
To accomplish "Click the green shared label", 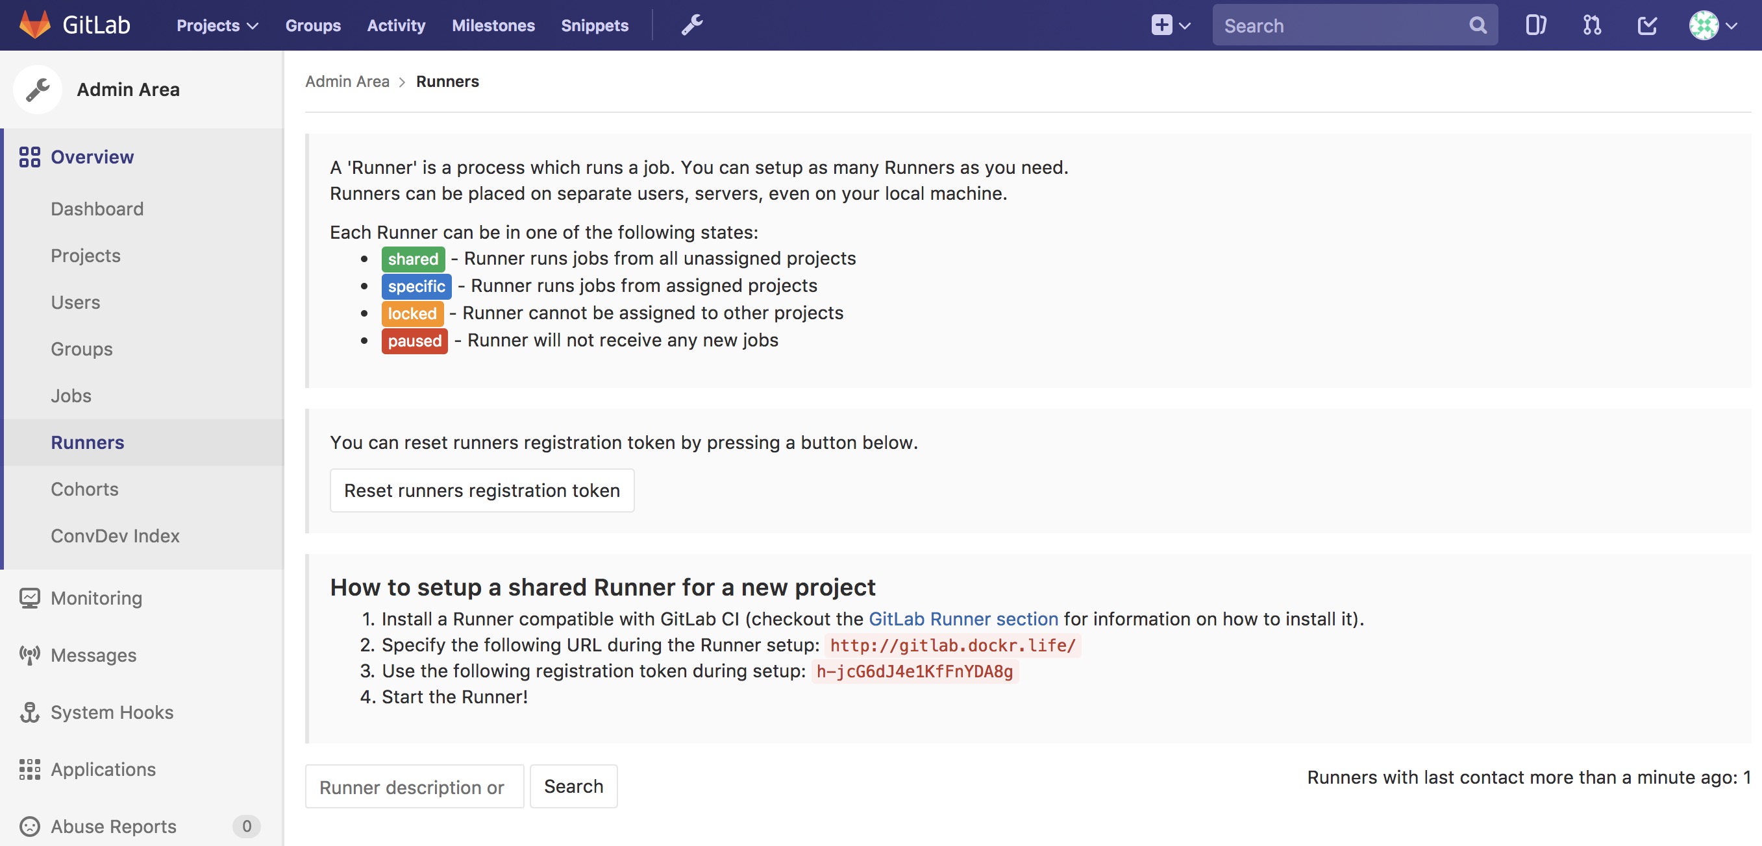I will click(413, 259).
